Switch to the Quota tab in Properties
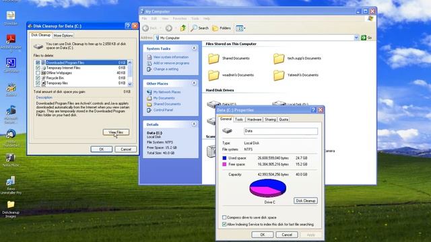This screenshot has width=431, height=242. pos(284,120)
